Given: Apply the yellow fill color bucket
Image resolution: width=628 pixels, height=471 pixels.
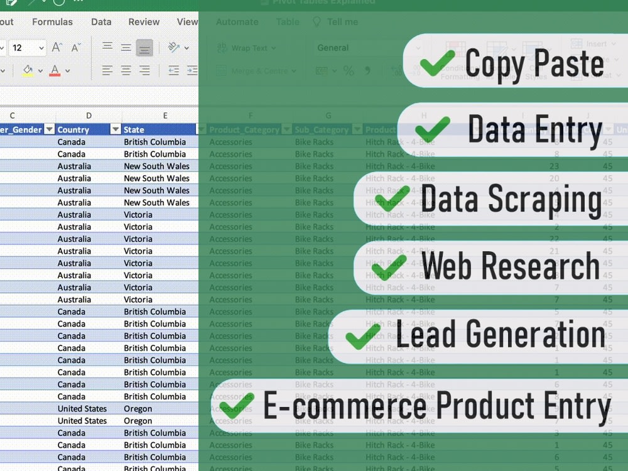Looking at the screenshot, I should coord(28,70).
